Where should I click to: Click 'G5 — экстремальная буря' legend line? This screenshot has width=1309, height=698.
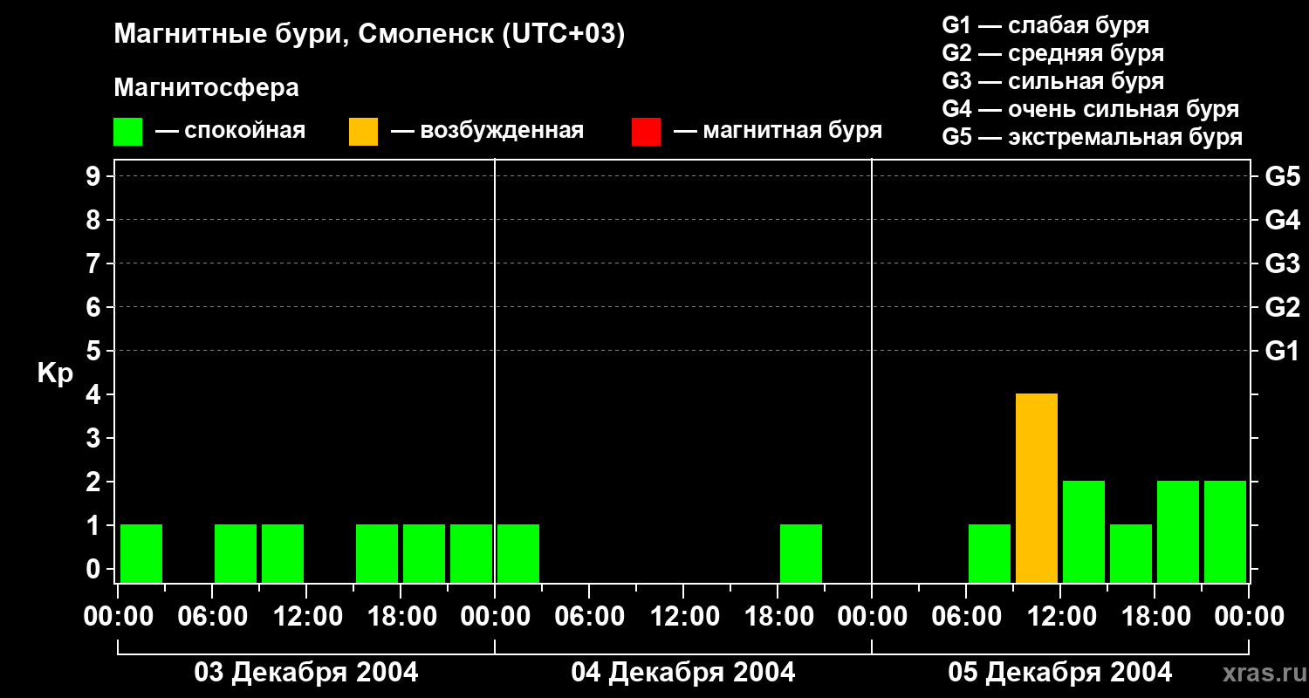point(1092,137)
